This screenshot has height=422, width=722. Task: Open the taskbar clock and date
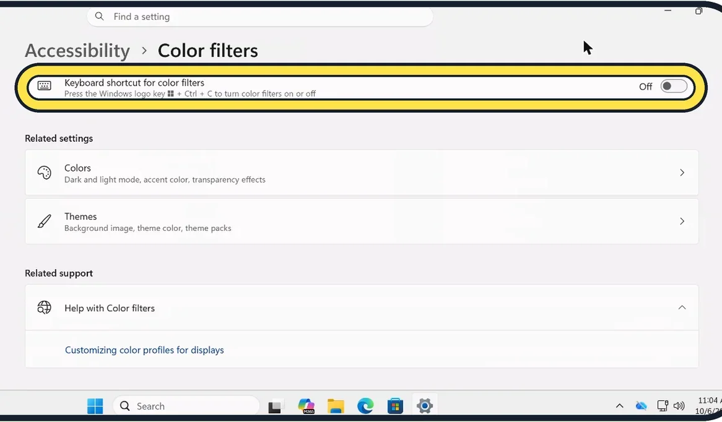[x=708, y=405]
